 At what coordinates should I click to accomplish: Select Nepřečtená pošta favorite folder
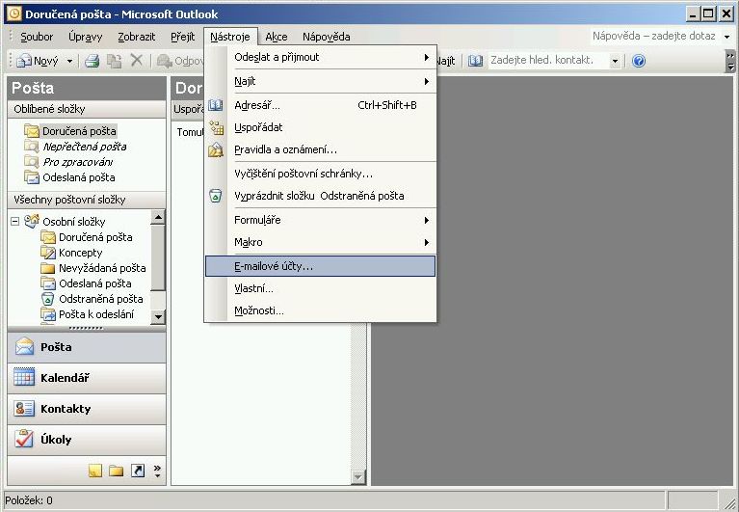tap(84, 147)
